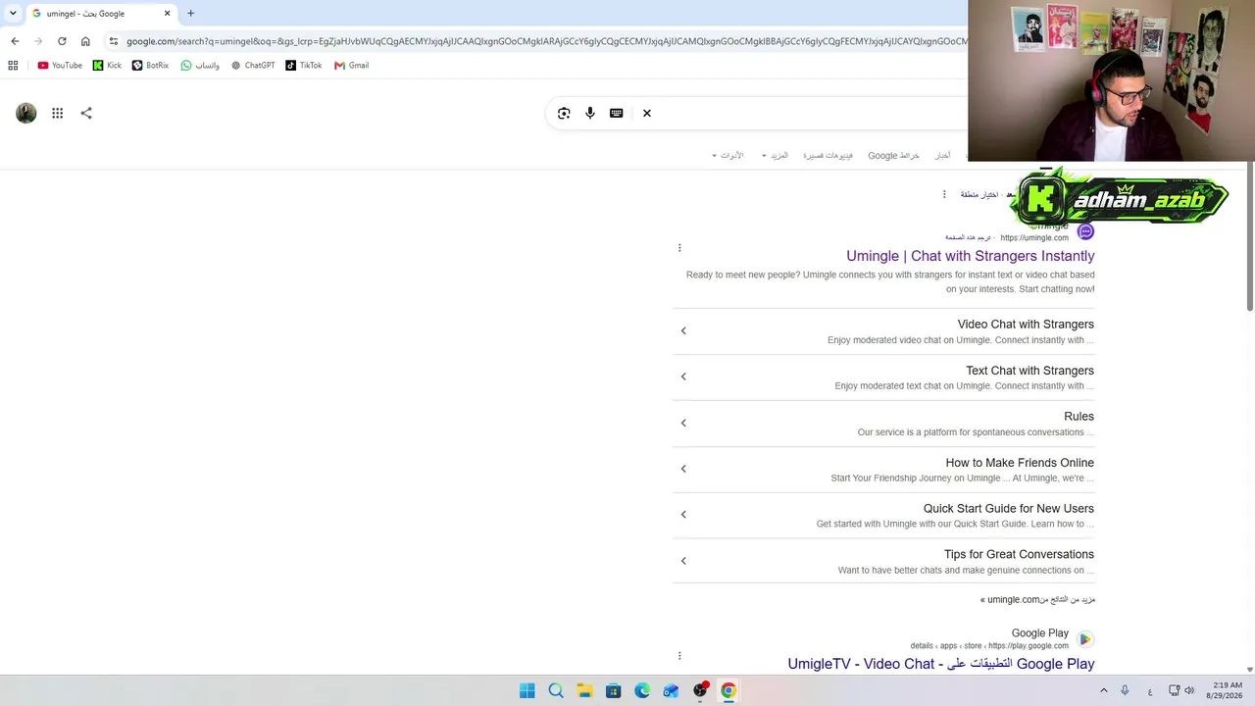The width and height of the screenshot is (1255, 706).
Task: Reload the current page
Action: tap(62, 41)
